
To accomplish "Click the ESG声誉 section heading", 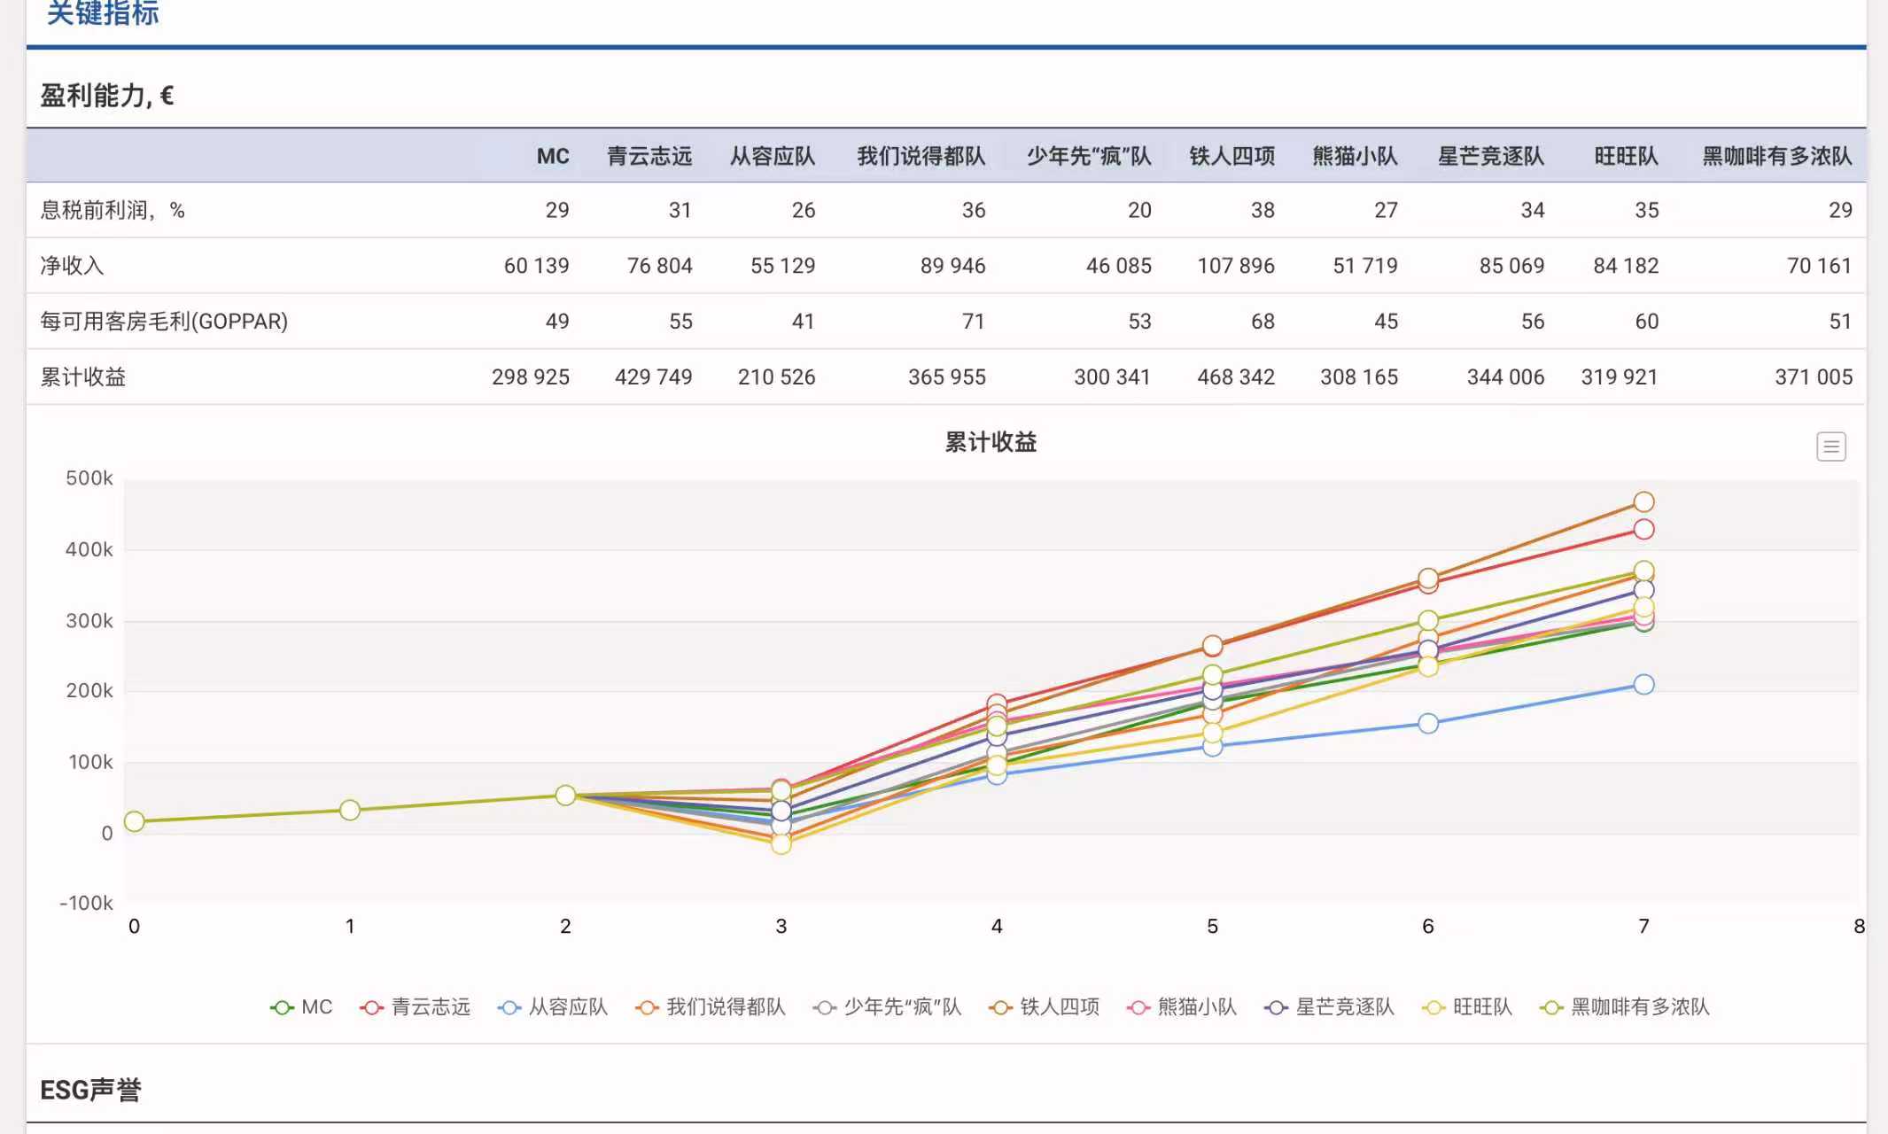I will pyautogui.click(x=90, y=1090).
